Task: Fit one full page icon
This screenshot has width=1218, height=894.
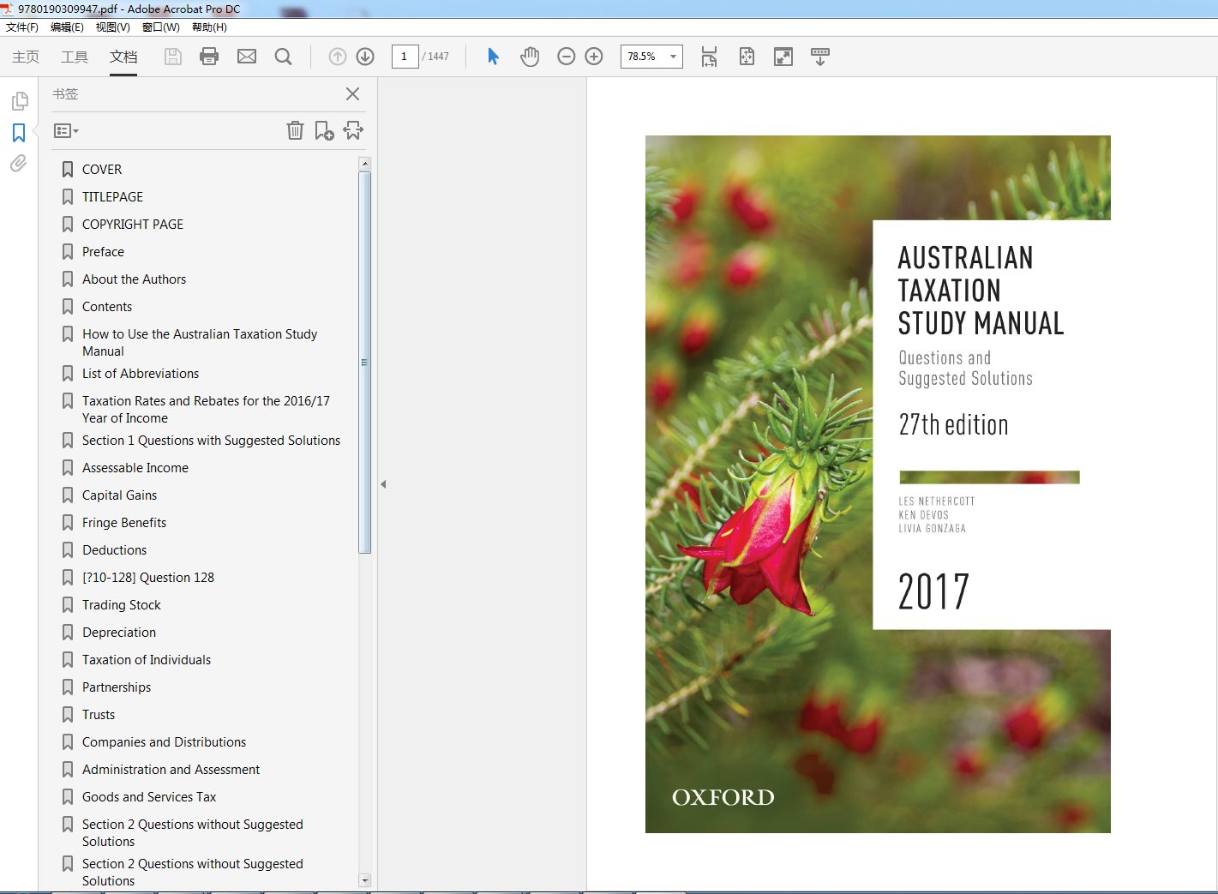Action: pyautogui.click(x=747, y=57)
